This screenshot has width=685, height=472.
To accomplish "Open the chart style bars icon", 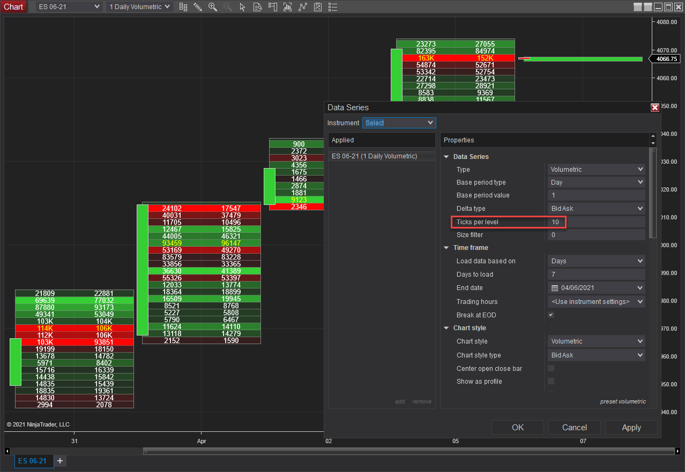I will pyautogui.click(x=183, y=7).
